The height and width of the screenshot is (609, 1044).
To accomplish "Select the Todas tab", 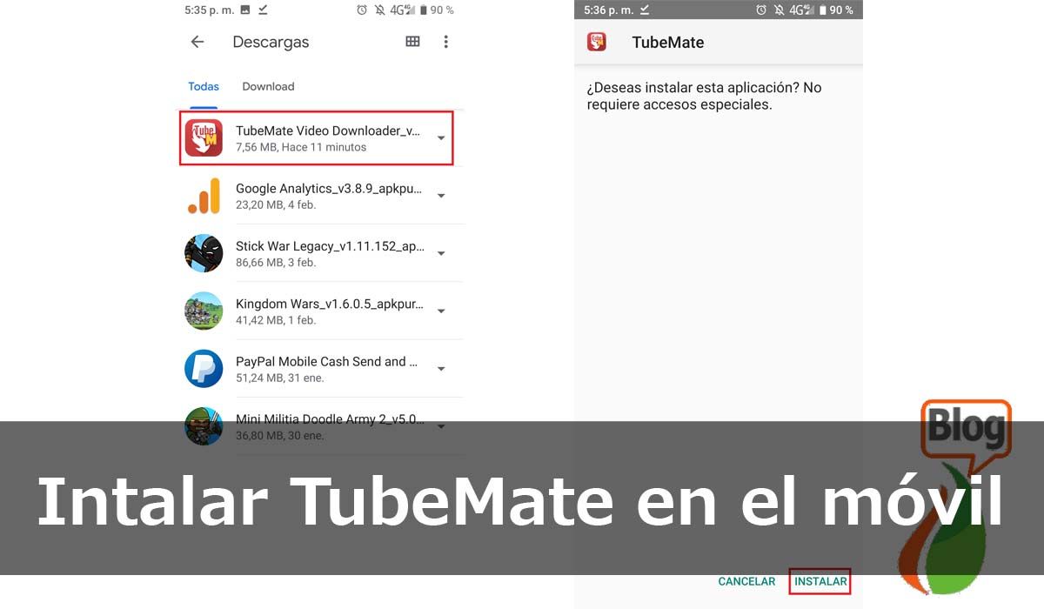I will (x=204, y=86).
